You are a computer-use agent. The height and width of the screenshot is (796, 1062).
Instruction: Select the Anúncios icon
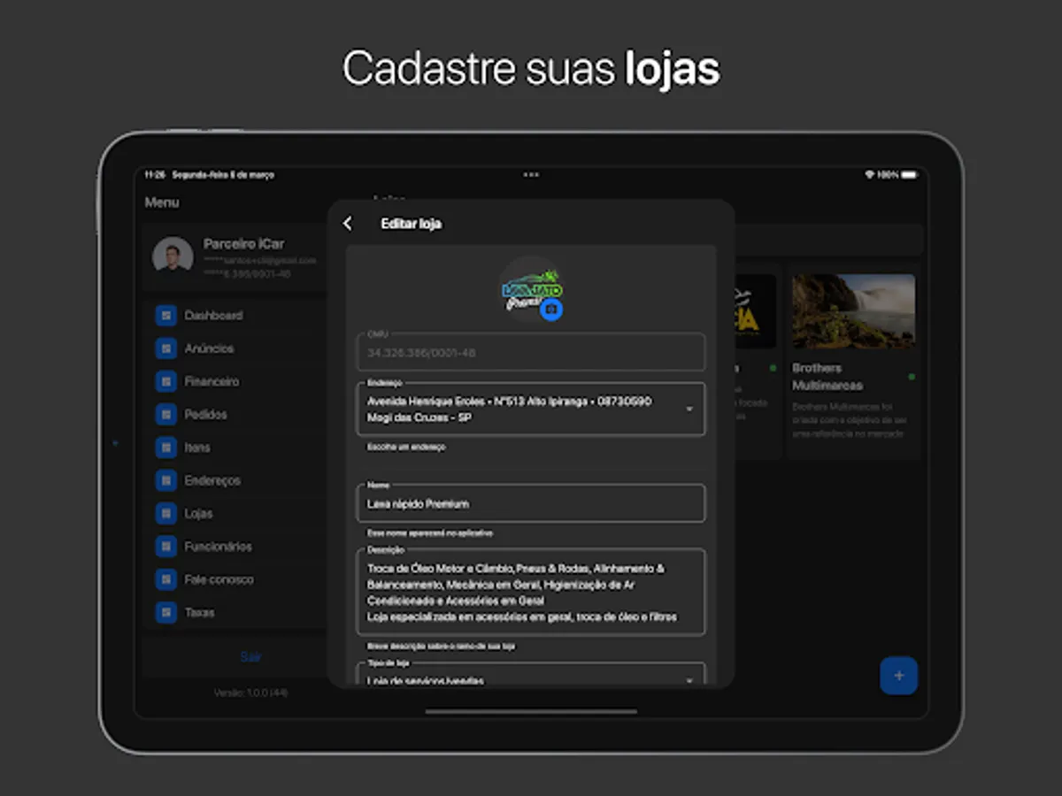pos(166,348)
